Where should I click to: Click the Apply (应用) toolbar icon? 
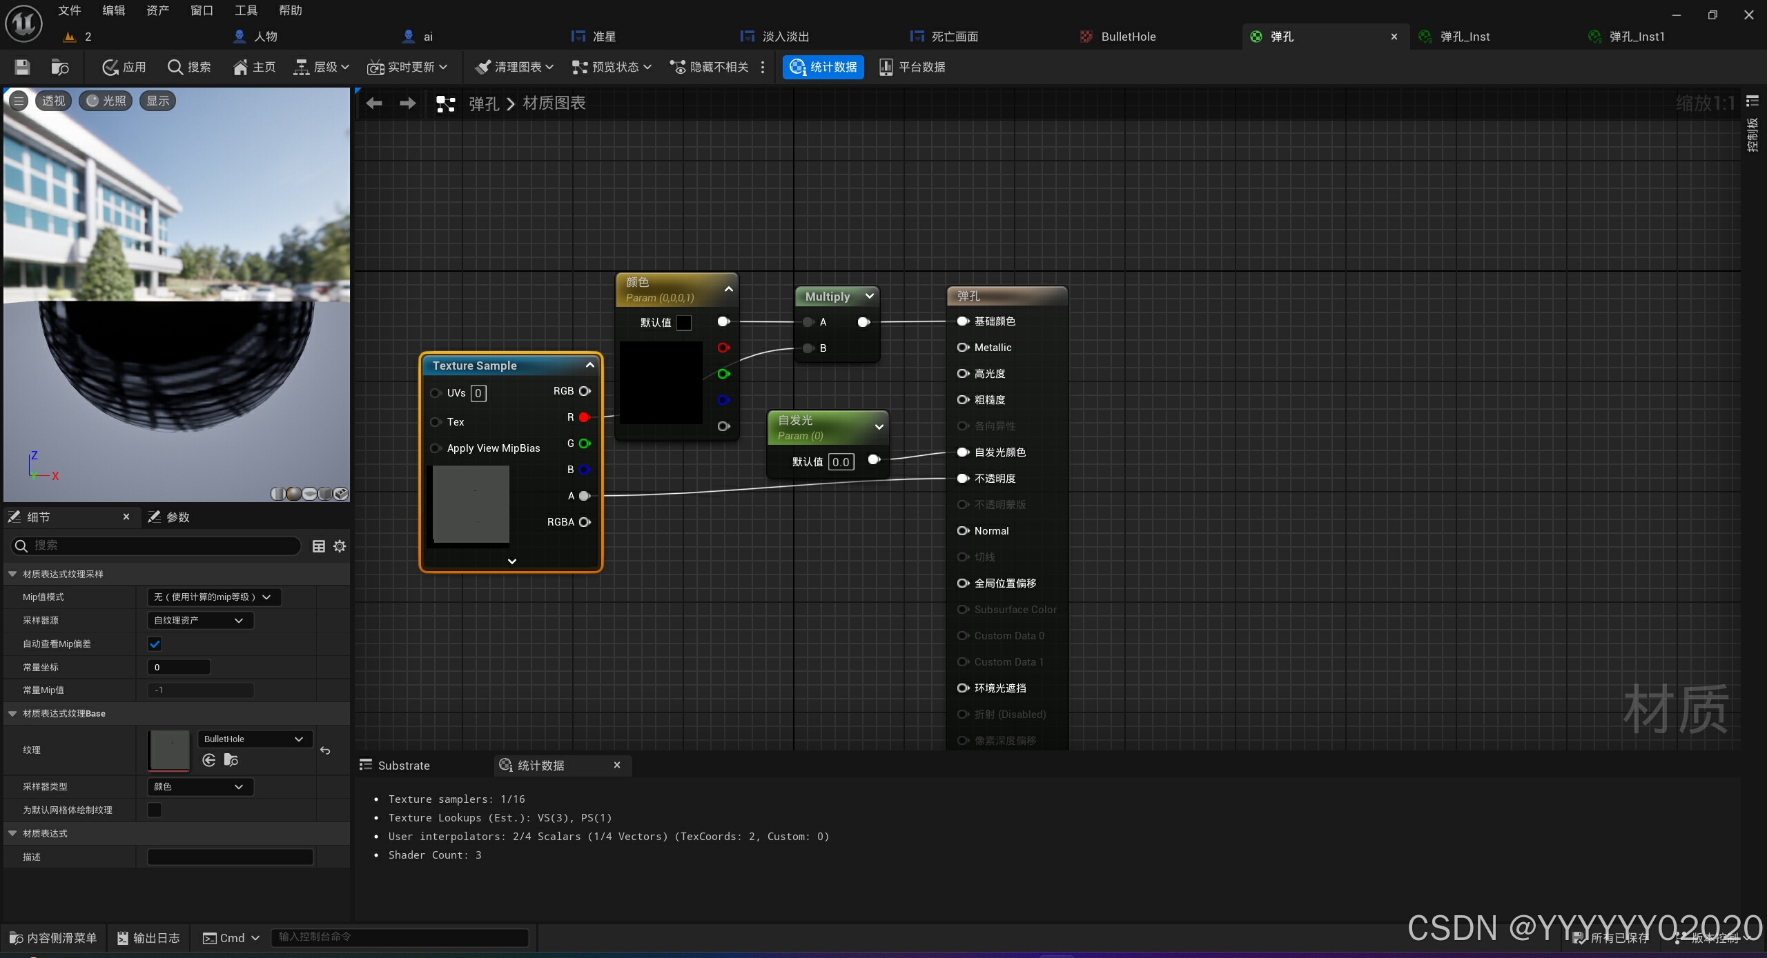[x=124, y=67]
